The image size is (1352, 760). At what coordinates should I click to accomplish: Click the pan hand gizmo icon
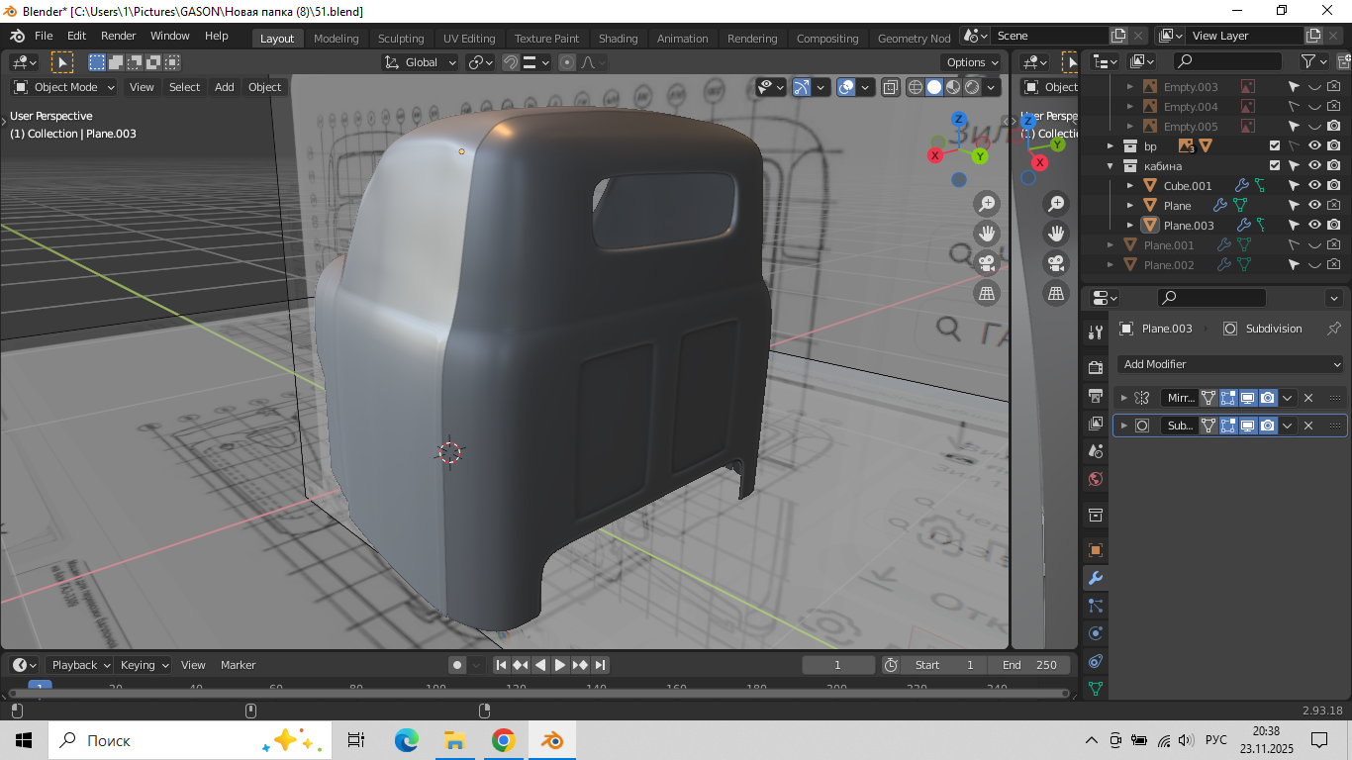tap(987, 234)
